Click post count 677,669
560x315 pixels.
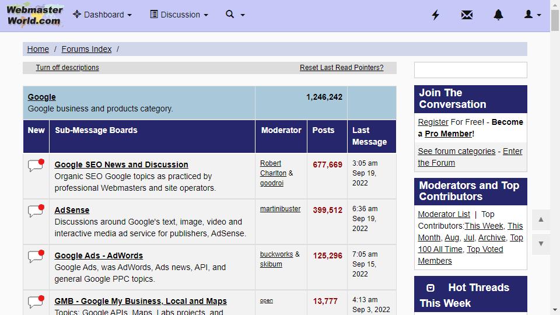[x=327, y=164]
